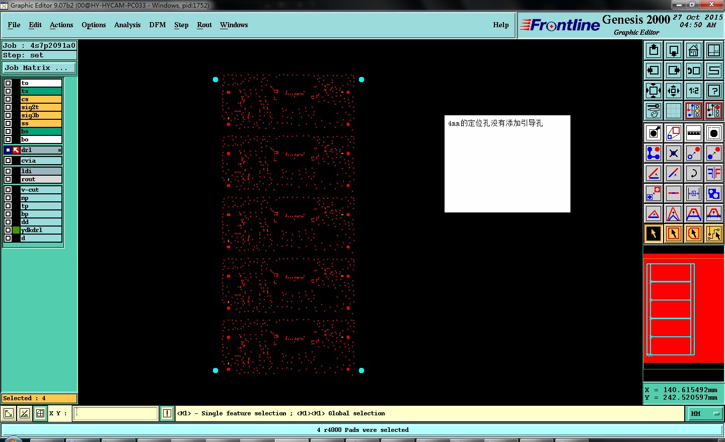
Task: Expand the small square on drl row
Action: tap(59, 151)
